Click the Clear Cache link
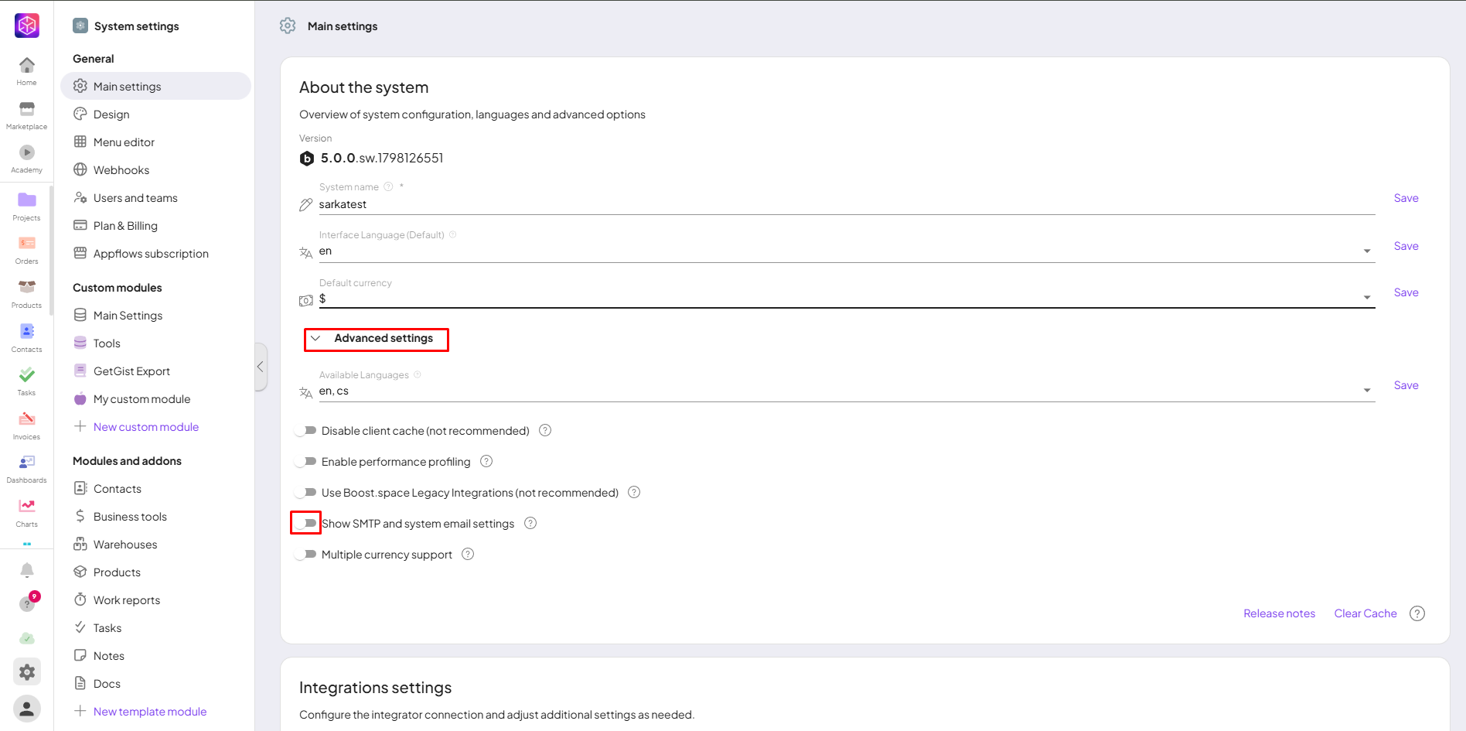 pyautogui.click(x=1365, y=613)
